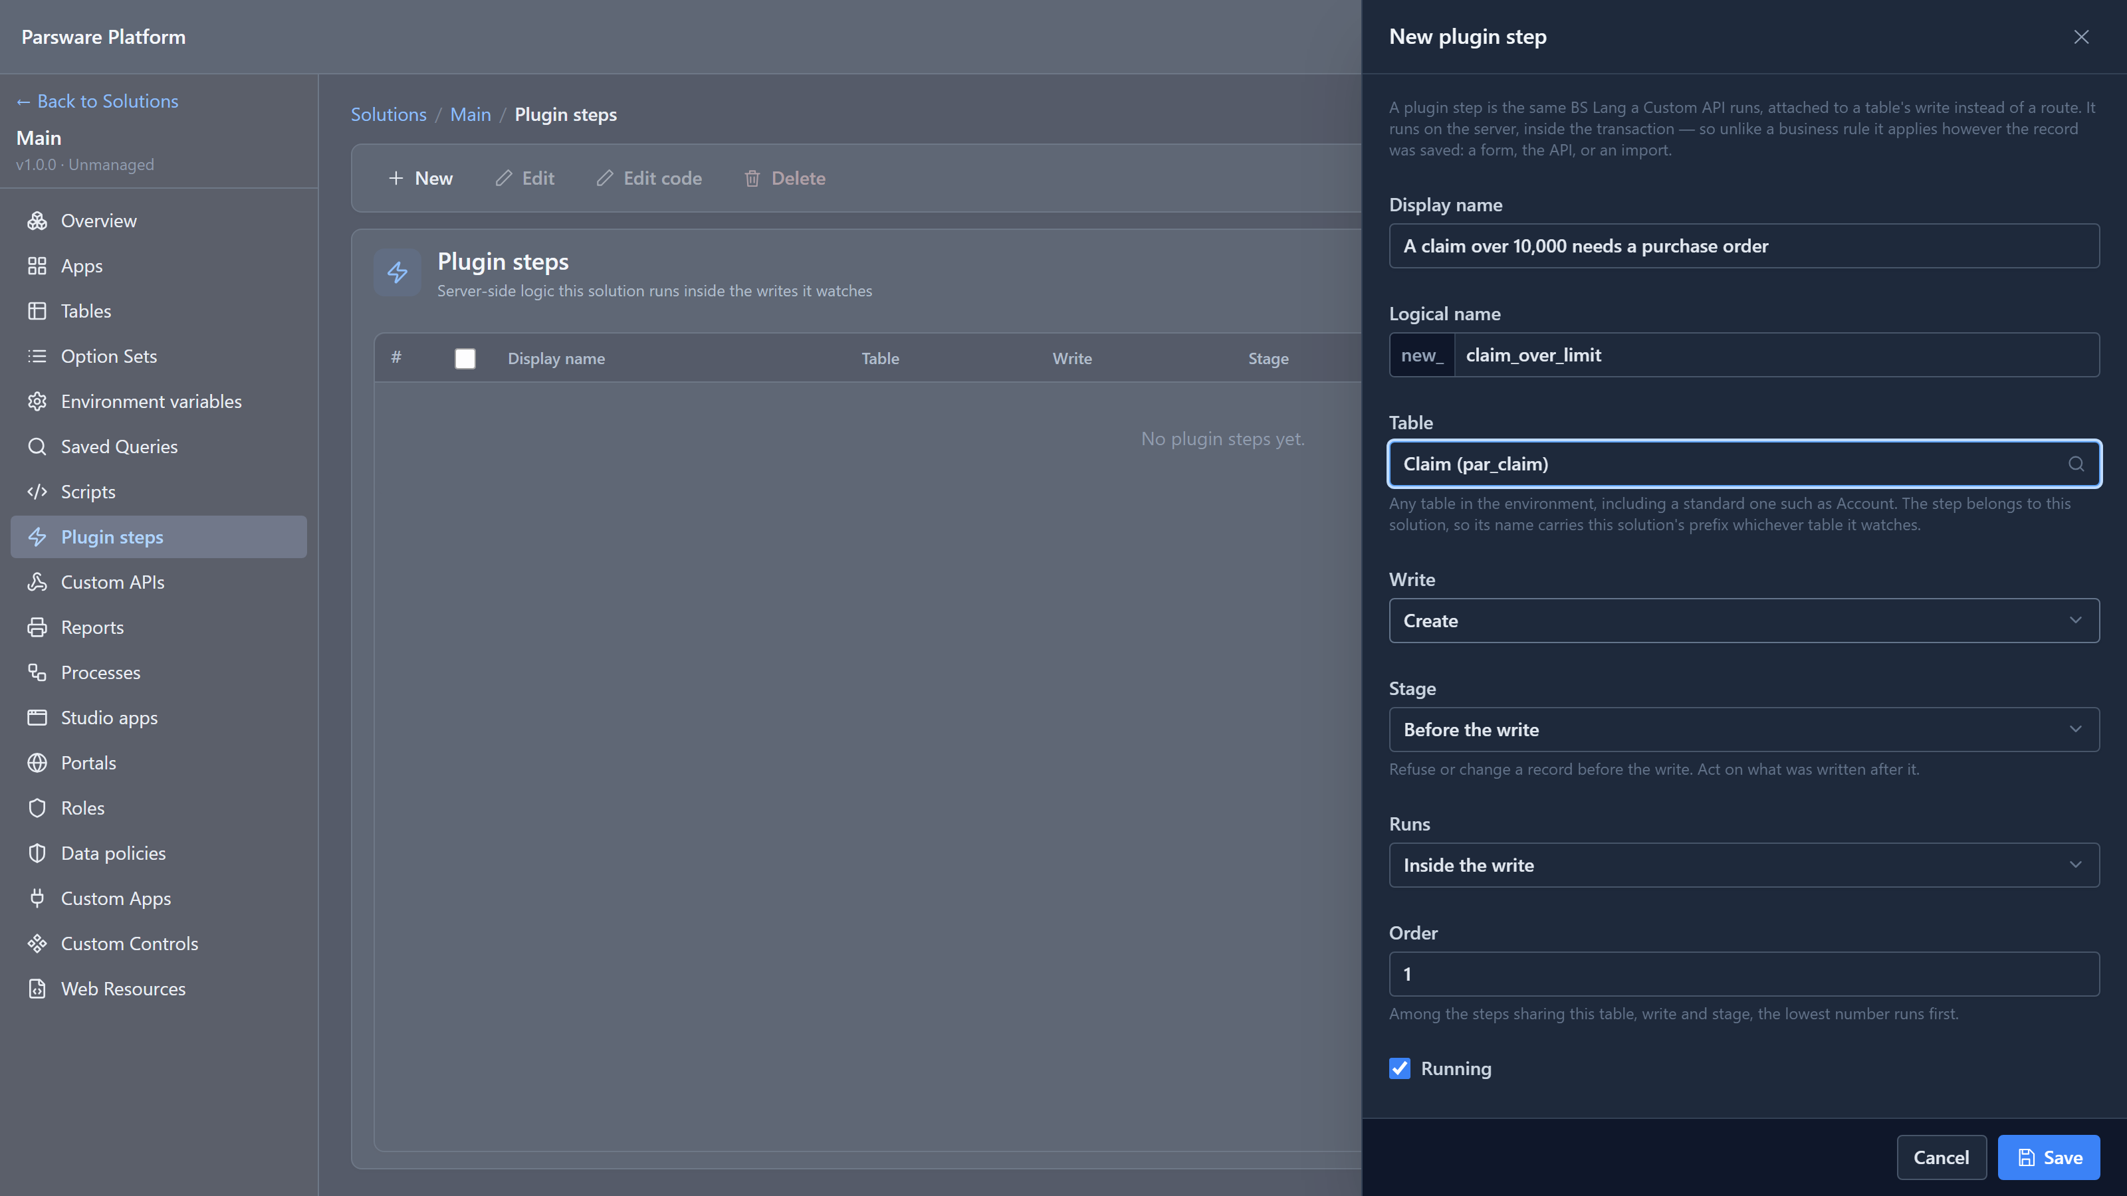The image size is (2127, 1196).
Task: Click the Reports printer icon
Action: 37,627
